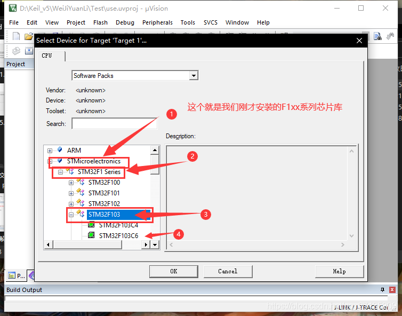The height and width of the screenshot is (316, 402).
Task: Select STM32F103C4 device in tree
Action: click(x=118, y=225)
